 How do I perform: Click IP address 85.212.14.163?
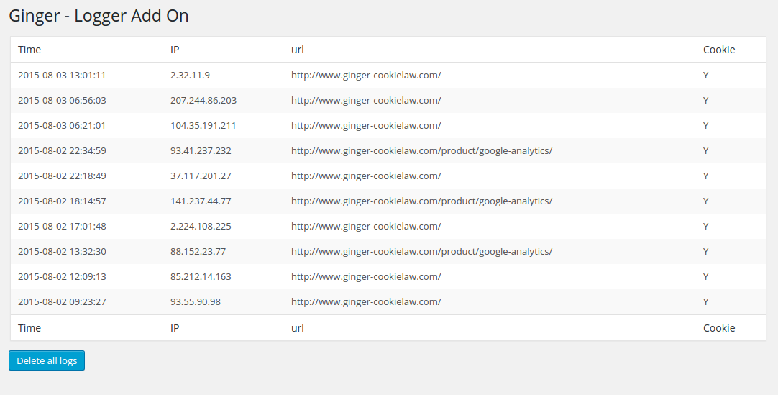click(201, 277)
